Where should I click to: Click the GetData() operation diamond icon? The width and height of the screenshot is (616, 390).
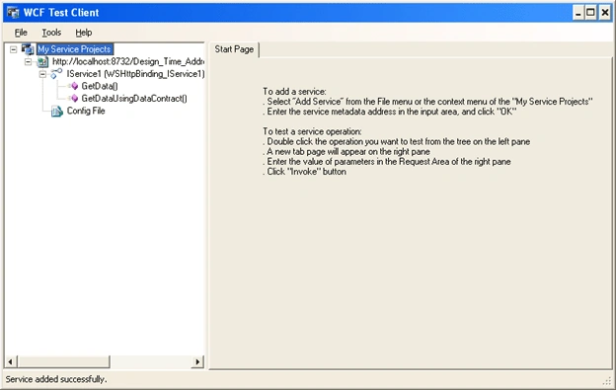74,86
